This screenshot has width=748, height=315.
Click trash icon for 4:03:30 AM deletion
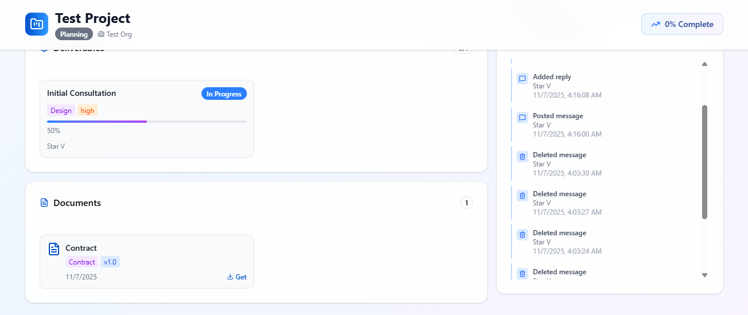522,157
